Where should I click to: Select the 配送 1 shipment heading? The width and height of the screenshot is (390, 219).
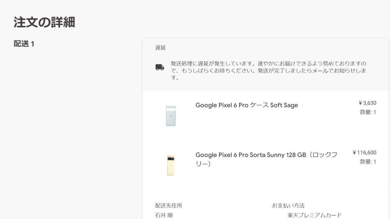coord(24,44)
